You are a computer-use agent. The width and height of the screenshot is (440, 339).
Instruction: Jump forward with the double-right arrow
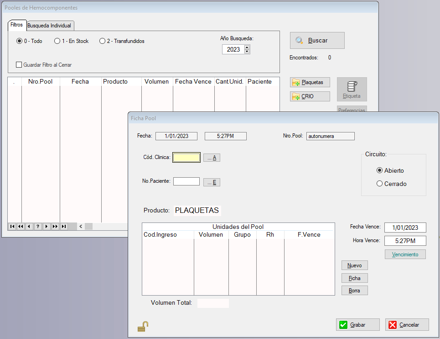point(55,226)
